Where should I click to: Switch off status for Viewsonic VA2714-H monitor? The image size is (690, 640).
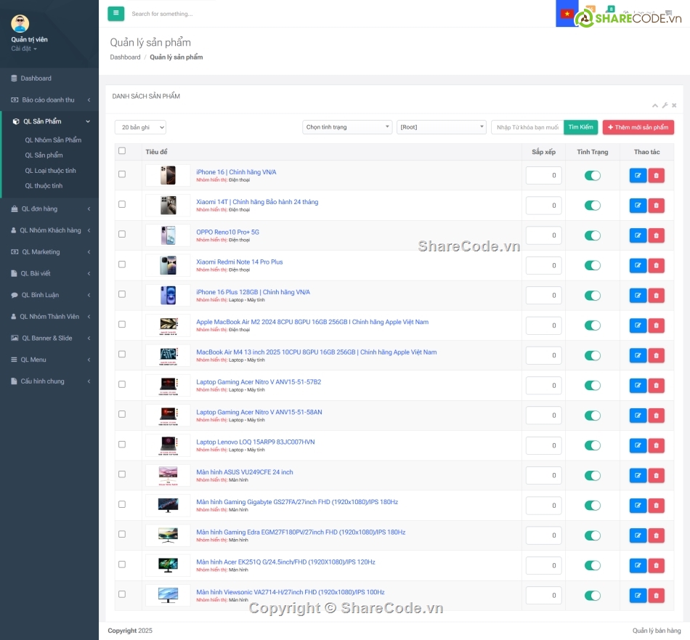tap(592, 595)
